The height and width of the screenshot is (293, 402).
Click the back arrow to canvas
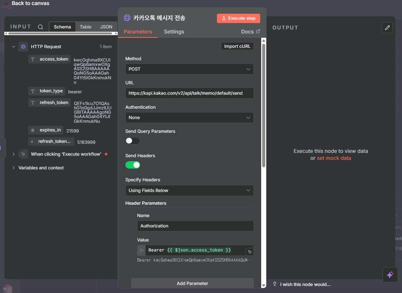(x=7, y=4)
